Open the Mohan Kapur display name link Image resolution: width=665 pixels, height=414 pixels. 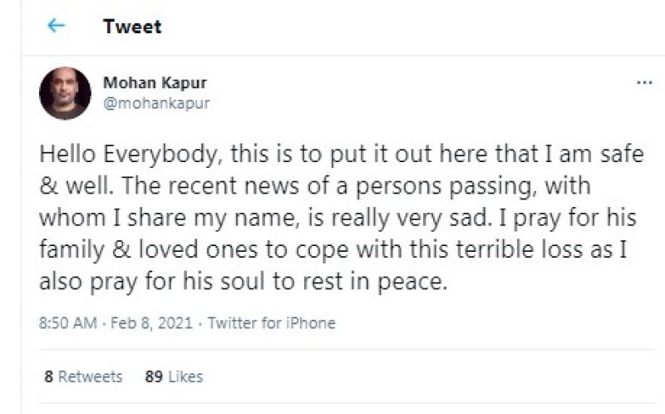[155, 83]
